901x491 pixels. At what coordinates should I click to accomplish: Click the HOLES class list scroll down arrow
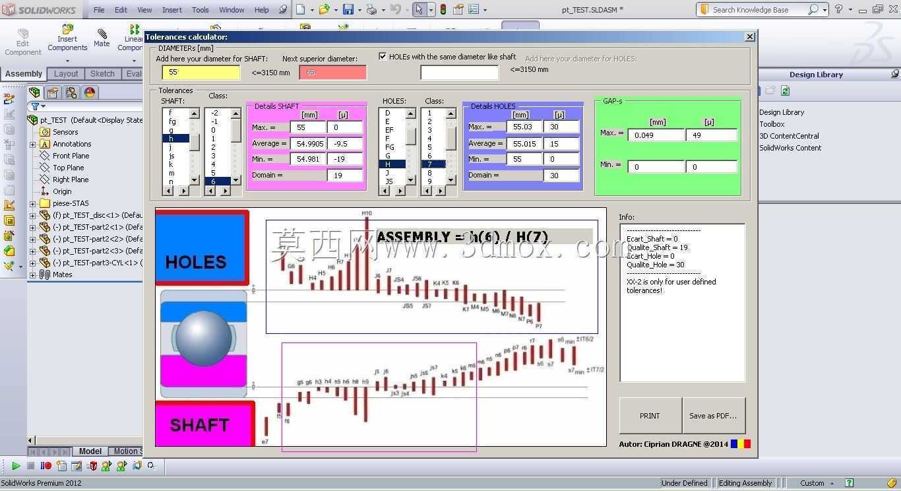pyautogui.click(x=451, y=180)
